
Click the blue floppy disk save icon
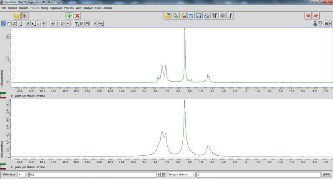click(199, 16)
